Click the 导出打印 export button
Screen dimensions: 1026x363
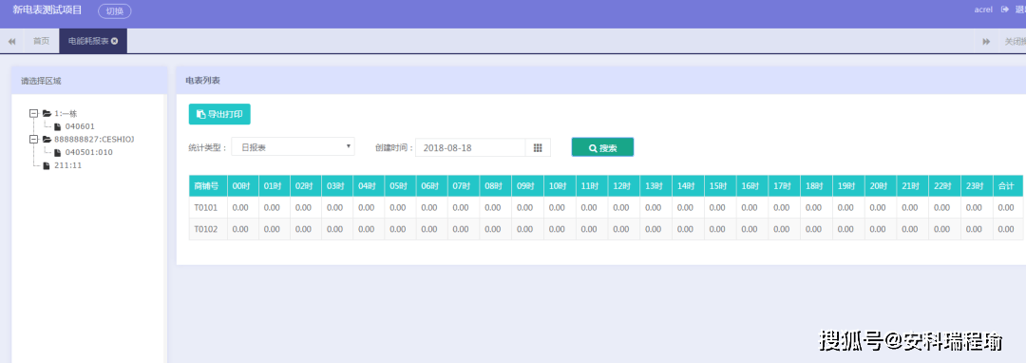pyautogui.click(x=219, y=114)
